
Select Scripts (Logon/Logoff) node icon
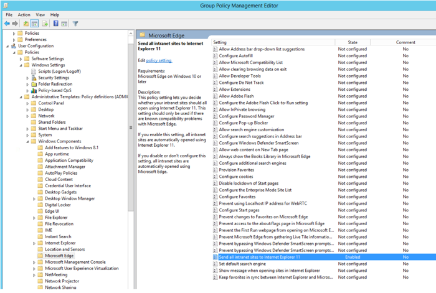click(33, 72)
